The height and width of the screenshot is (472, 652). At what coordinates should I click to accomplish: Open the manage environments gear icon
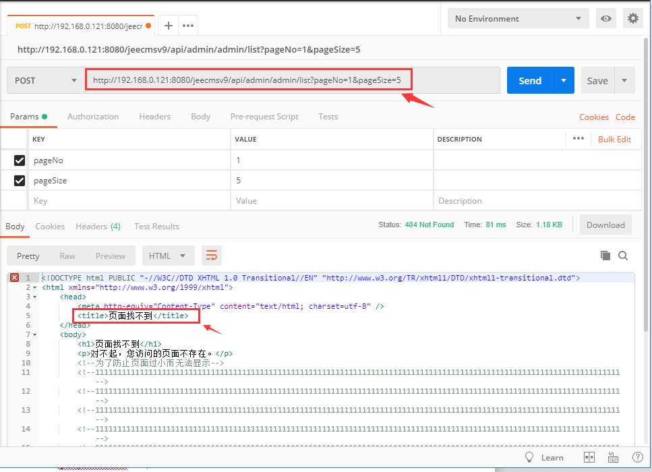(x=632, y=18)
